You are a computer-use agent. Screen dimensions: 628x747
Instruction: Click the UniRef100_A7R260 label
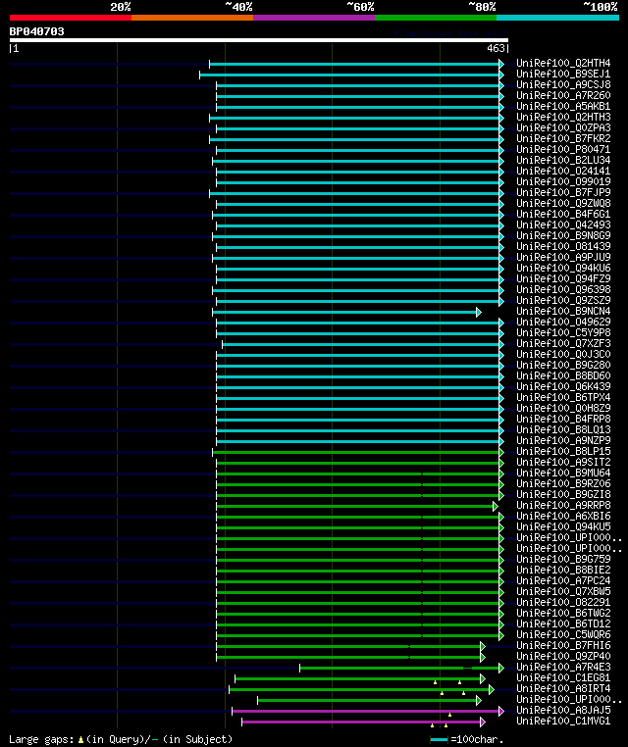click(563, 96)
